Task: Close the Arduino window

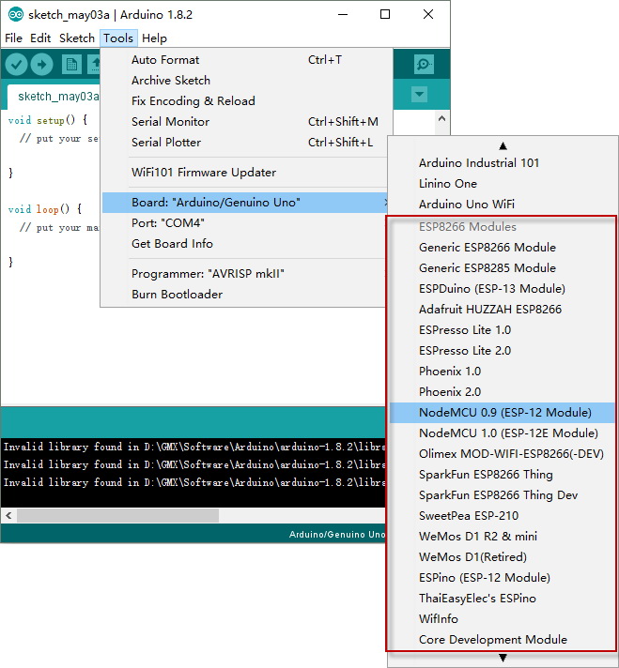Action: tap(428, 14)
